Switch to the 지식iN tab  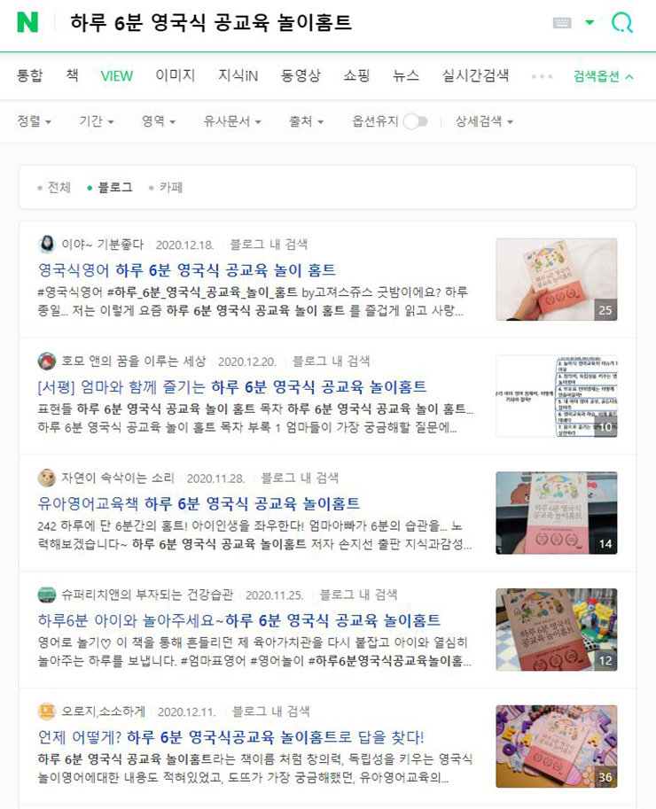click(238, 75)
